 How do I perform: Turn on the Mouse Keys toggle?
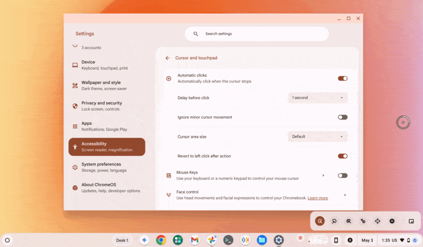pyautogui.click(x=343, y=176)
